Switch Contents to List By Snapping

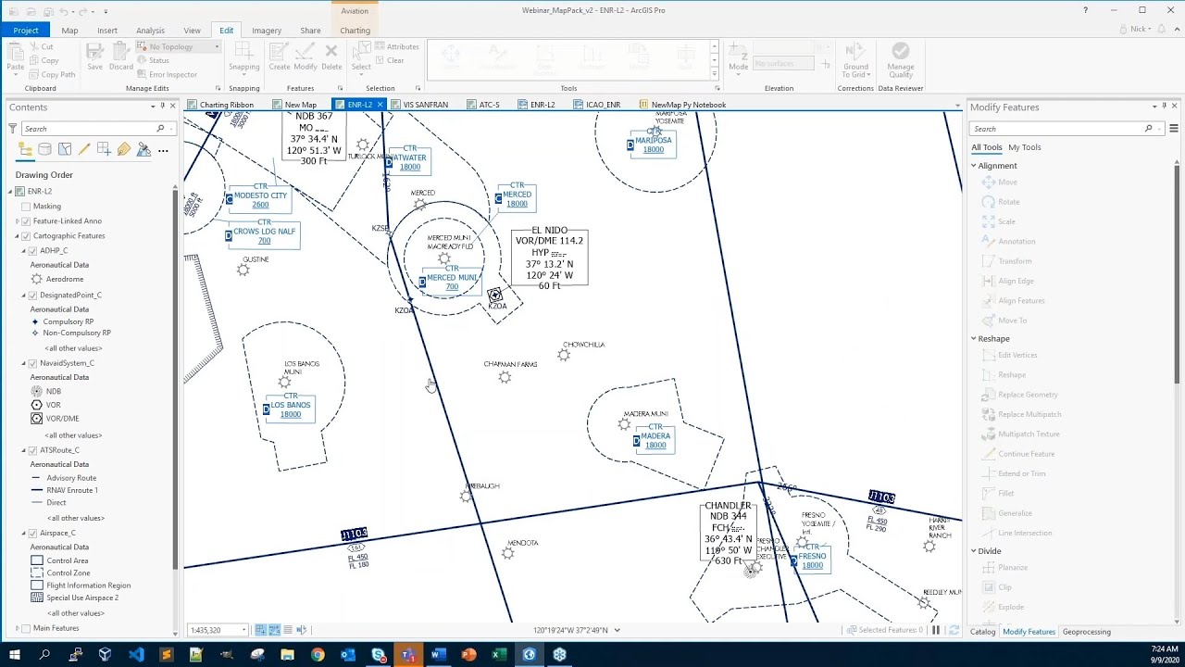[104, 149]
